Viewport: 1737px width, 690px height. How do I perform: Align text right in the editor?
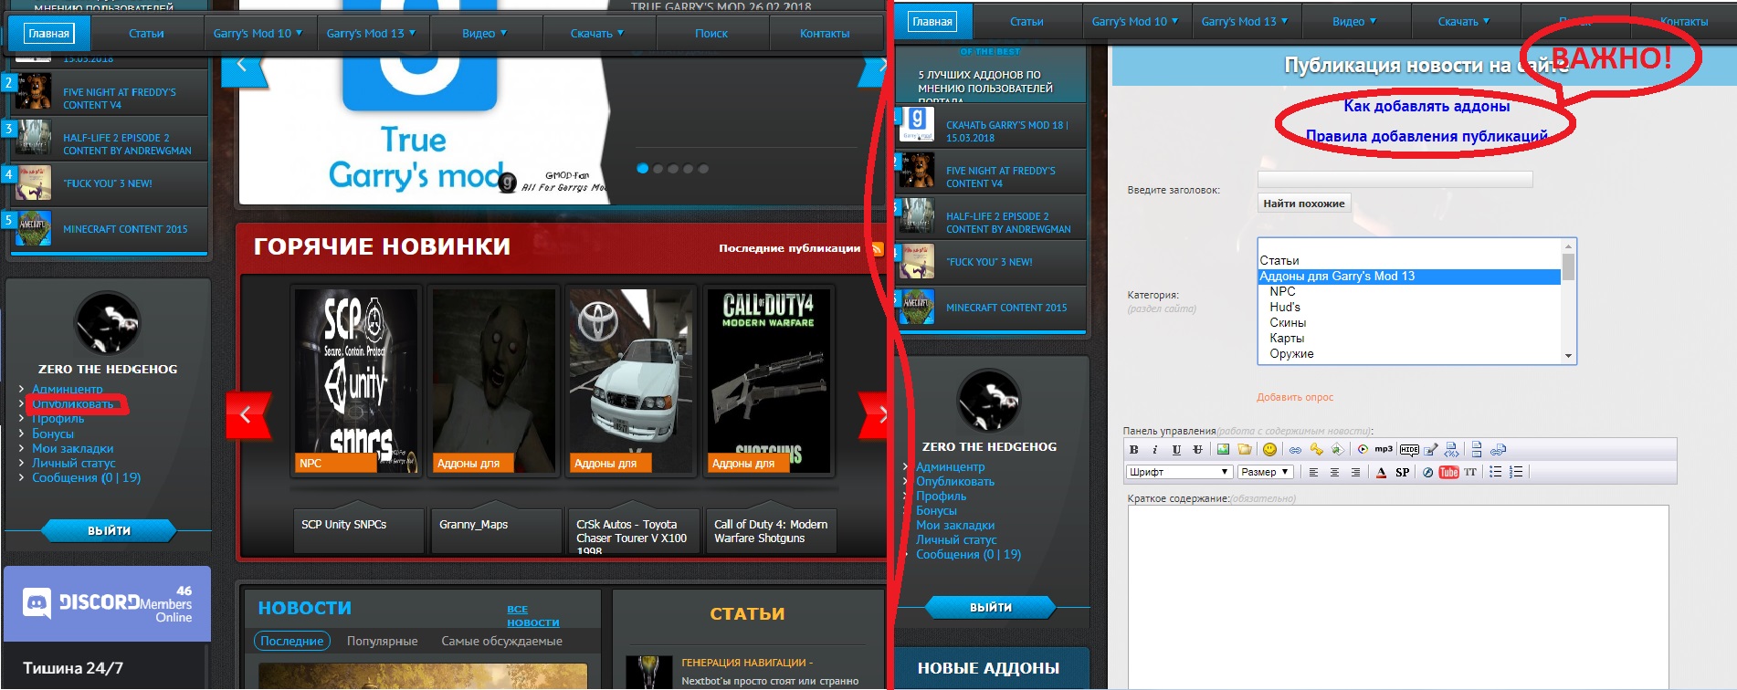(1355, 472)
